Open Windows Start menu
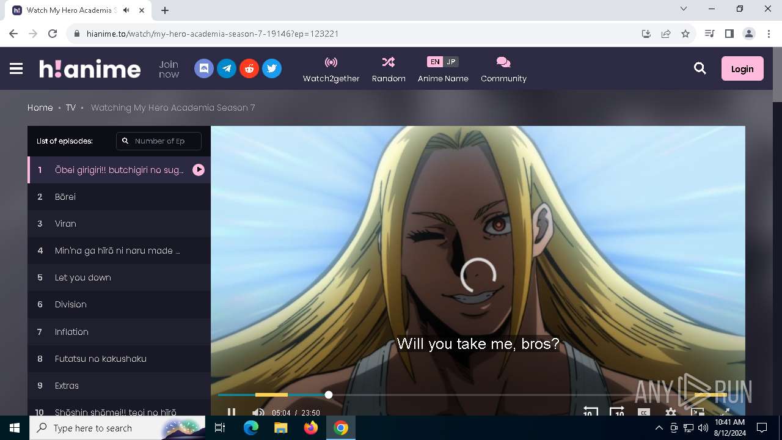 [x=15, y=428]
